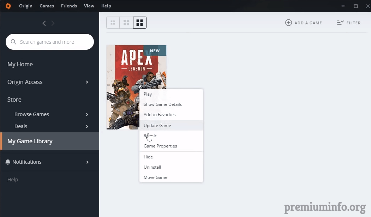The width and height of the screenshot is (371, 217).
Task: Focus the Search games and more field
Action: click(50, 42)
